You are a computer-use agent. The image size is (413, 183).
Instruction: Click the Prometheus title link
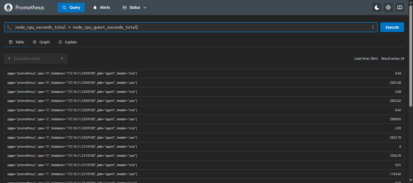pyautogui.click(x=30, y=8)
